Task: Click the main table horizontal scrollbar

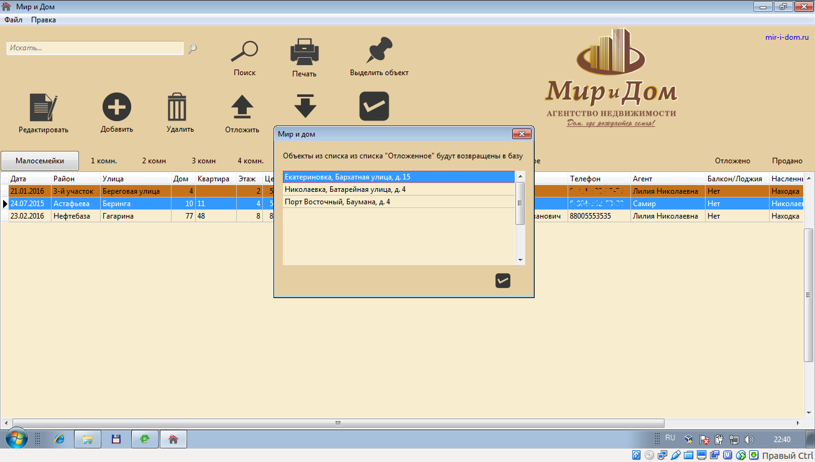Action: point(339,423)
